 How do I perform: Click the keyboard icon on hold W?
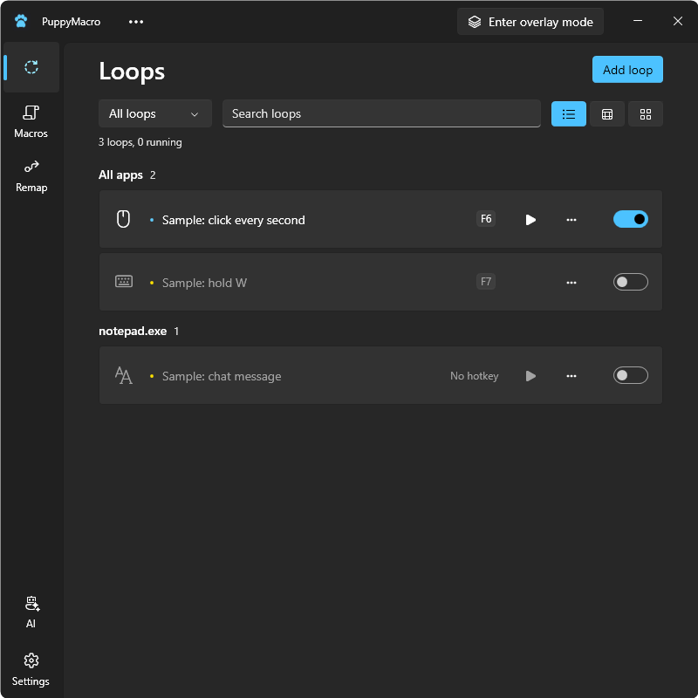pyautogui.click(x=124, y=281)
